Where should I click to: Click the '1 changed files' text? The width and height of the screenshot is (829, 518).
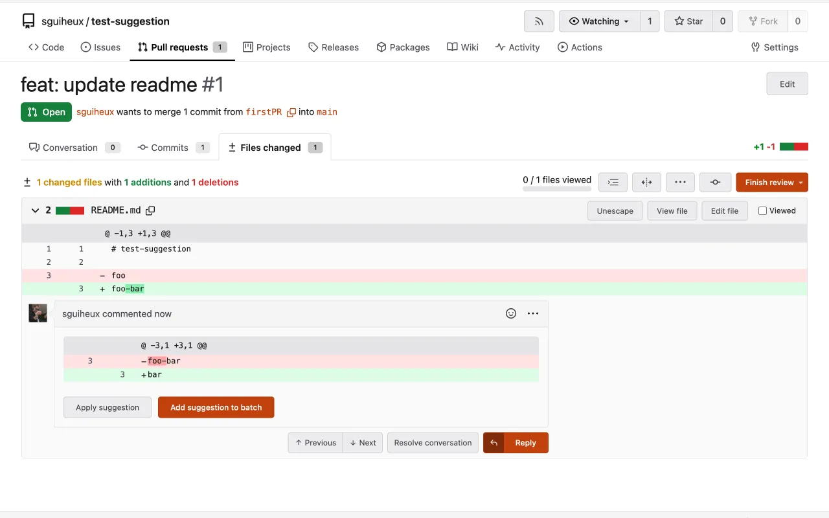pos(69,183)
